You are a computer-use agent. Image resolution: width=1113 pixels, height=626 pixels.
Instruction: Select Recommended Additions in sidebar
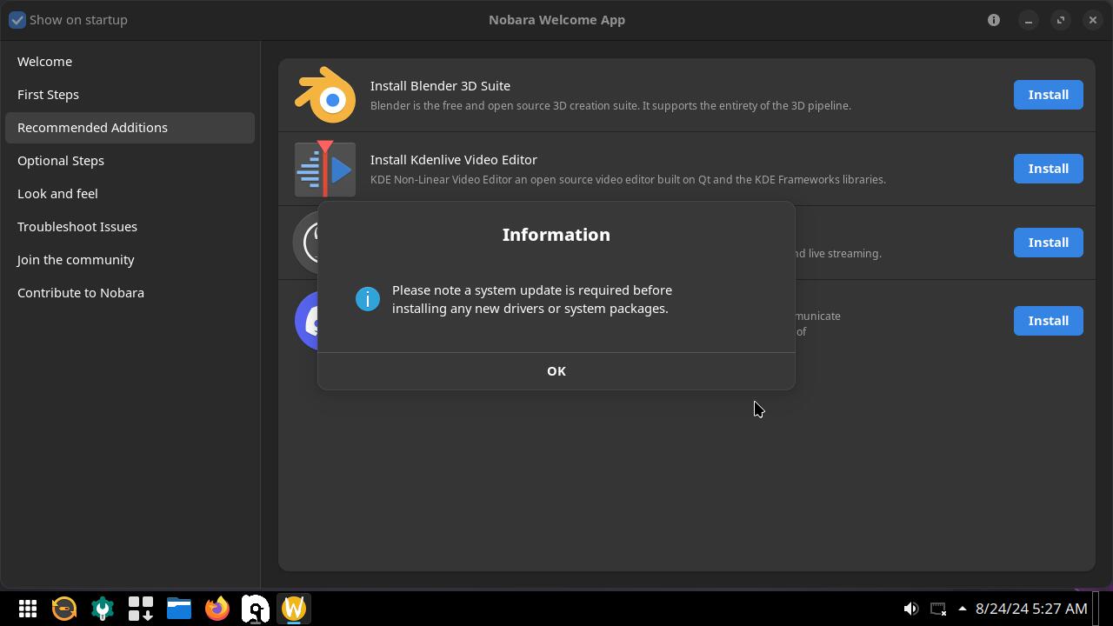[130, 128]
